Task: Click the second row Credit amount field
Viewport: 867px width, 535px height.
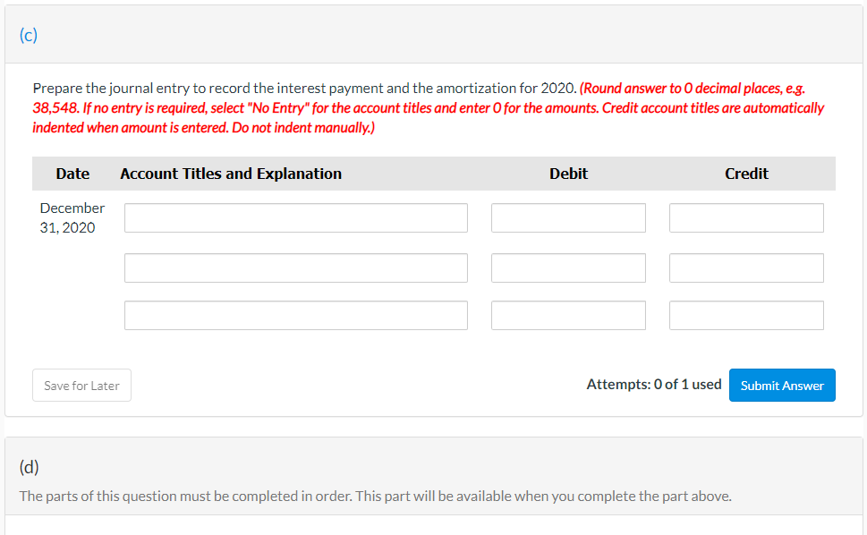Action: (745, 267)
